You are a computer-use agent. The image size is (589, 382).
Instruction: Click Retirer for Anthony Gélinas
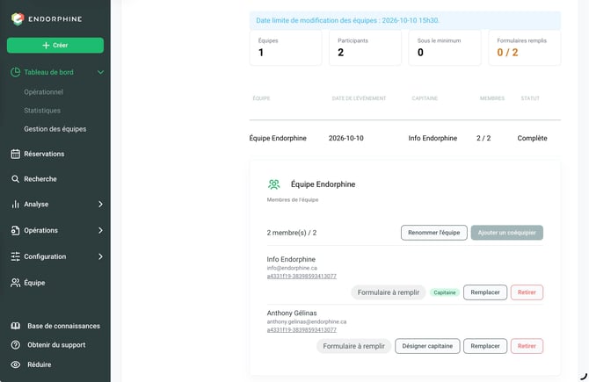pos(527,346)
